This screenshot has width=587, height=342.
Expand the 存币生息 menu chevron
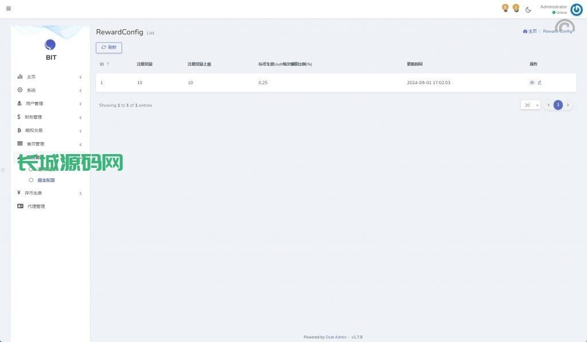click(80, 194)
